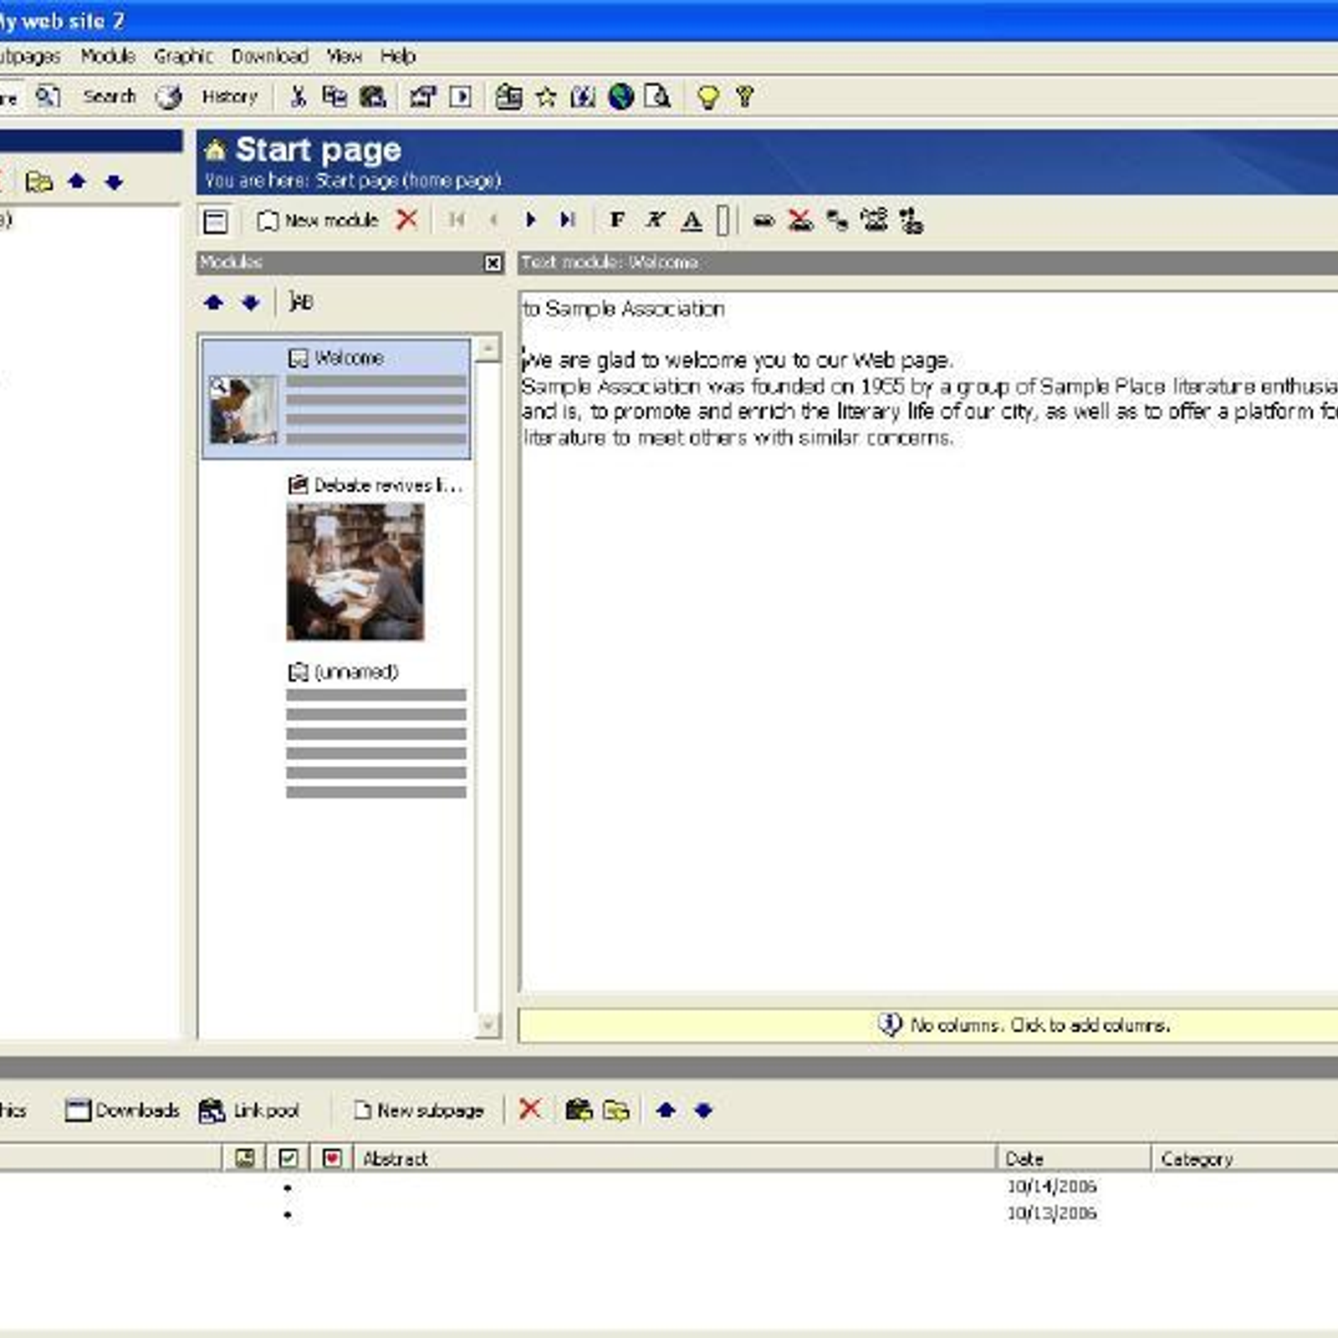Click the AB rename icon in Modules panel
The image size is (1338, 1338).
pos(300,301)
